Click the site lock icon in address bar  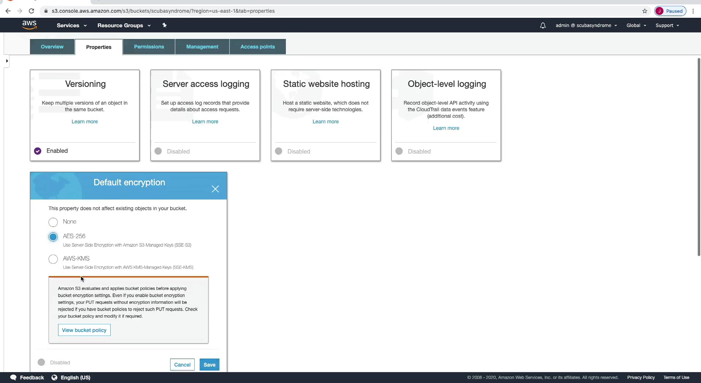click(x=46, y=11)
